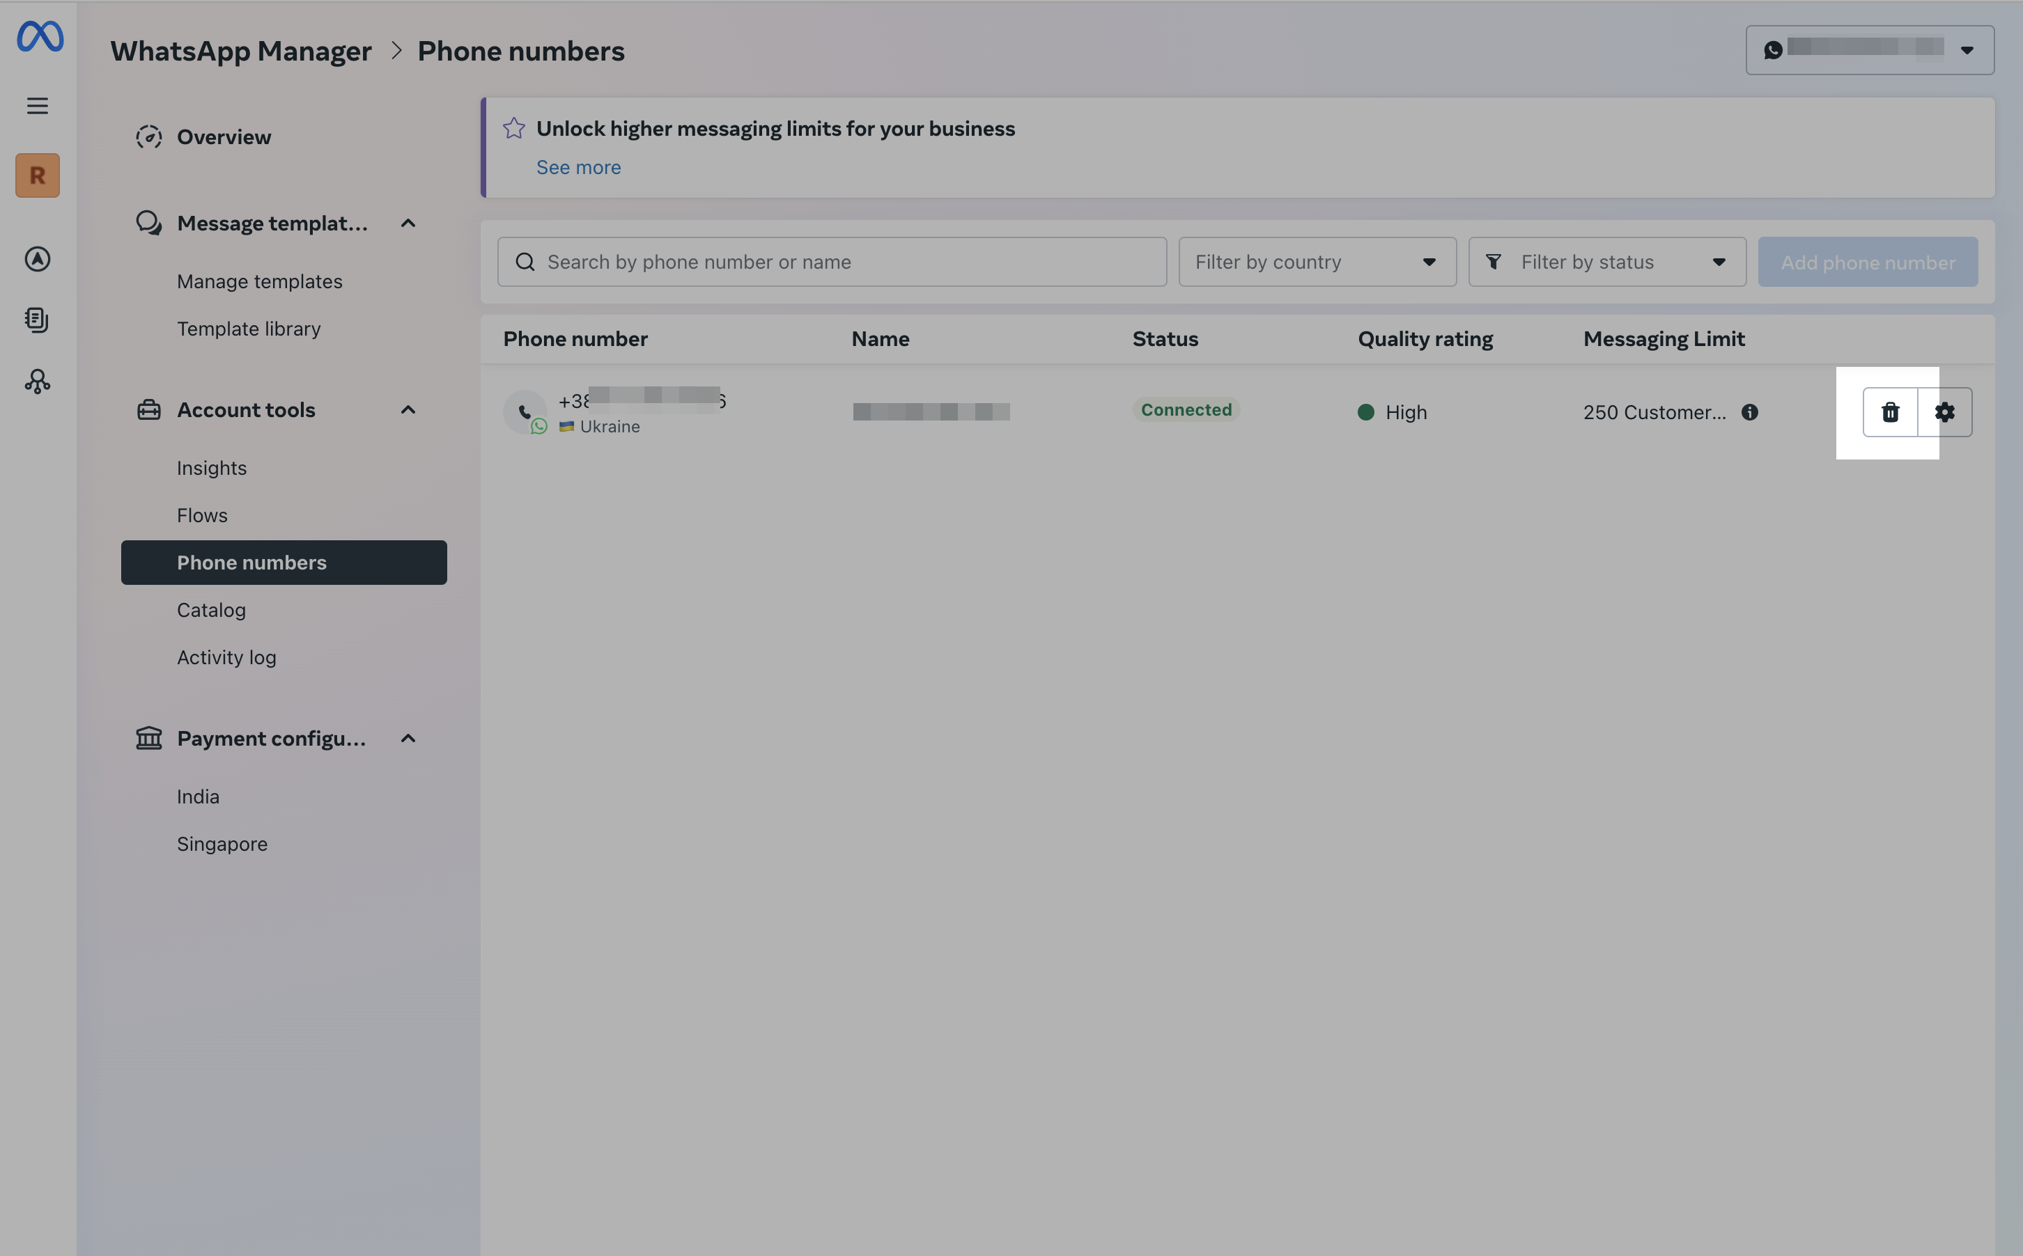Click the High quality rating text
Viewport: 2023px width, 1256px height.
click(x=1406, y=413)
